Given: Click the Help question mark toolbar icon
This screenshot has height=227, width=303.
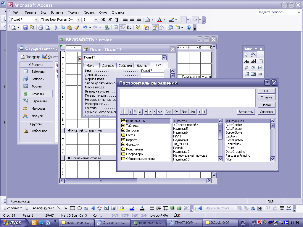Looking at the screenshot, I should click(189, 27).
